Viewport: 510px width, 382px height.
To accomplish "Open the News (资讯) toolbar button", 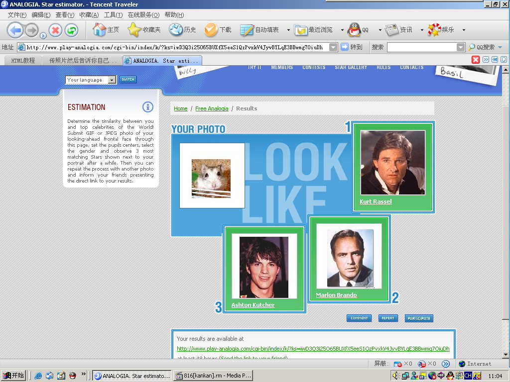I will (399, 30).
